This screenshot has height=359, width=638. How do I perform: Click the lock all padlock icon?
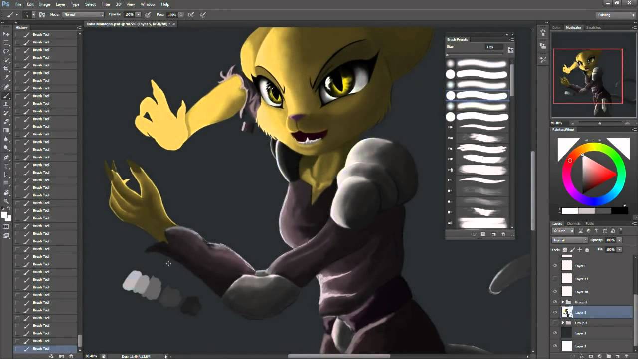coord(587,250)
